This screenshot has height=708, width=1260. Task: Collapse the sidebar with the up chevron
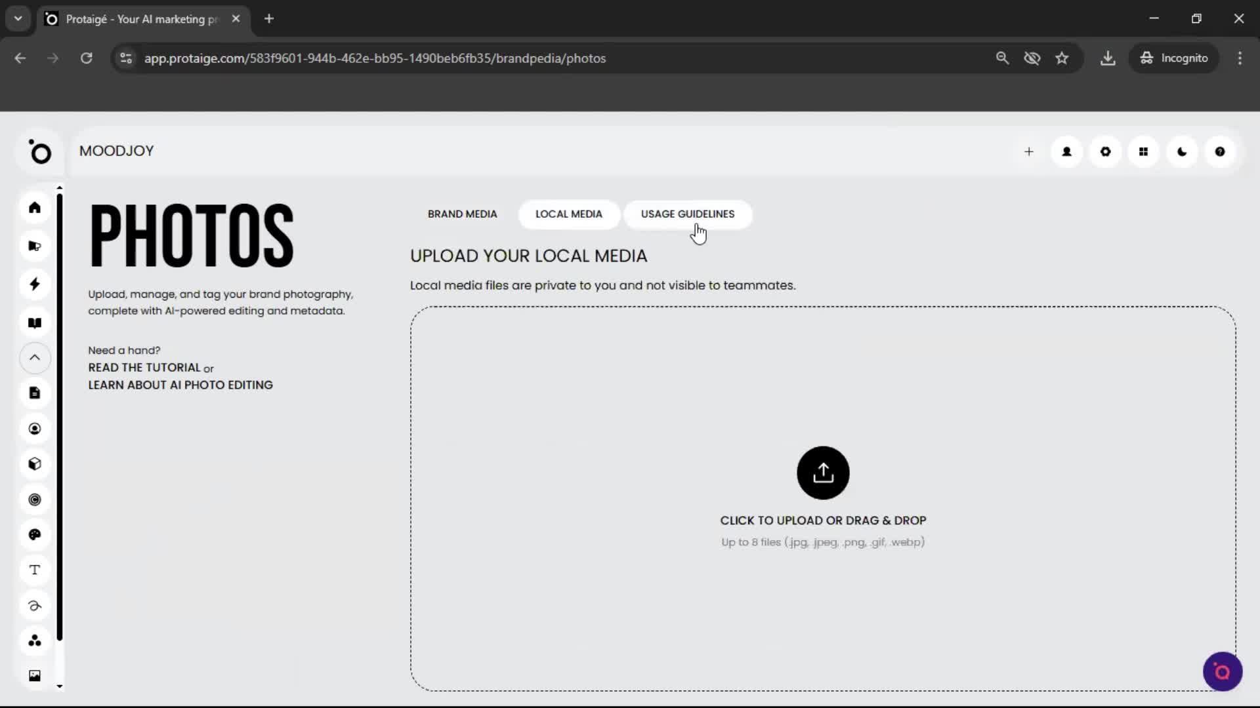35,358
